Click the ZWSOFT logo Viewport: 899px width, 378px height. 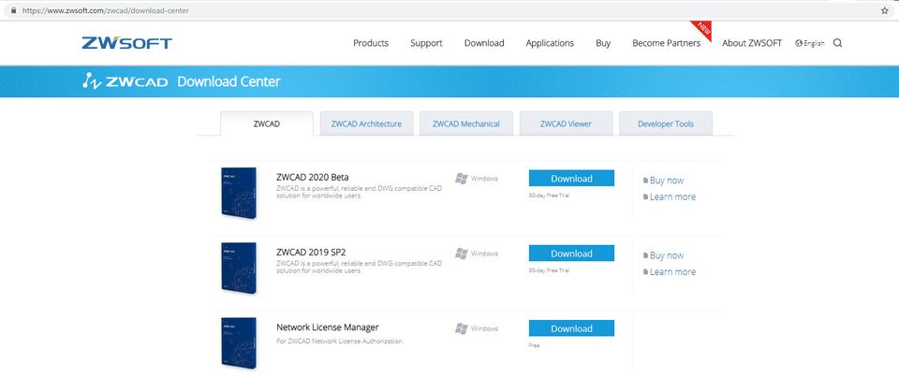tap(126, 43)
